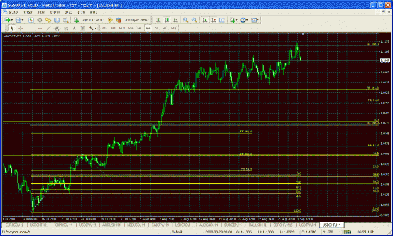
Task: Select the W1 timeframe button
Action: (165, 28)
